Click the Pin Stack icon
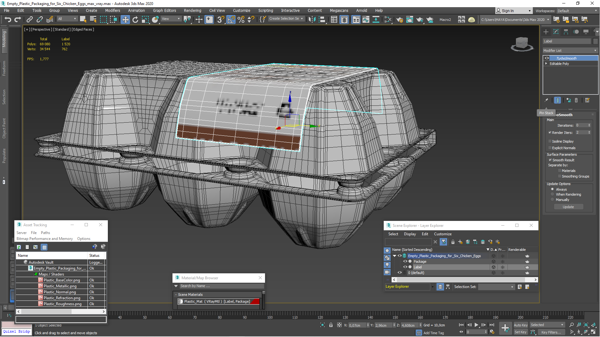The height and width of the screenshot is (337, 600). tap(546, 100)
